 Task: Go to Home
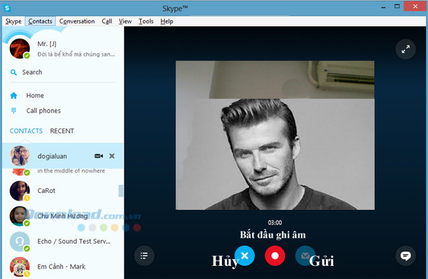(x=35, y=95)
